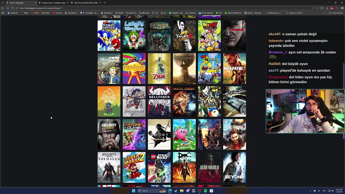345x194 pixels.
Task: Open Microsoft Edge from the taskbar
Action: point(170,191)
